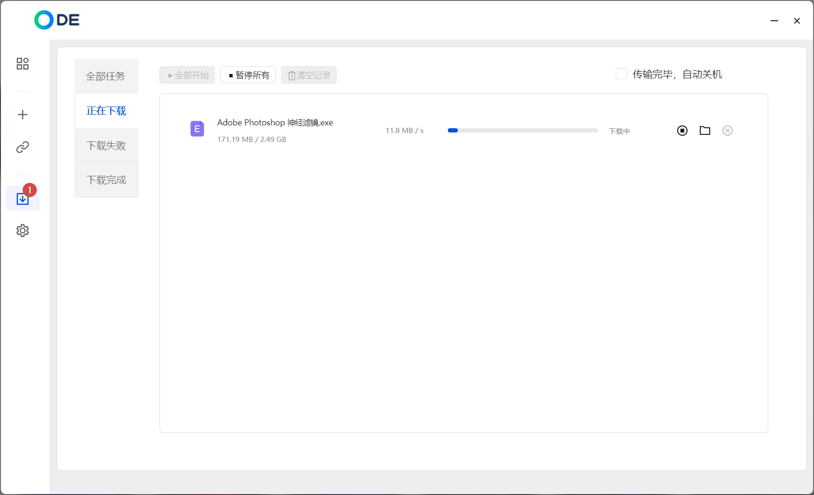Click the 清空记录 button

click(309, 75)
